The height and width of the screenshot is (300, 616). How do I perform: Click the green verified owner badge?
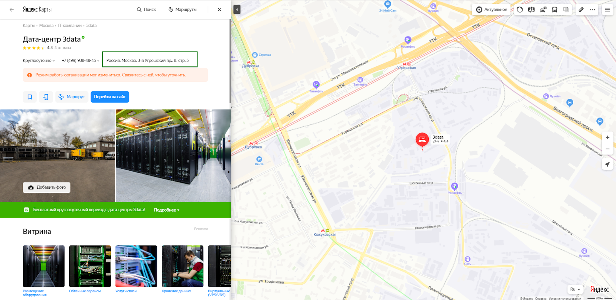[x=83, y=37]
